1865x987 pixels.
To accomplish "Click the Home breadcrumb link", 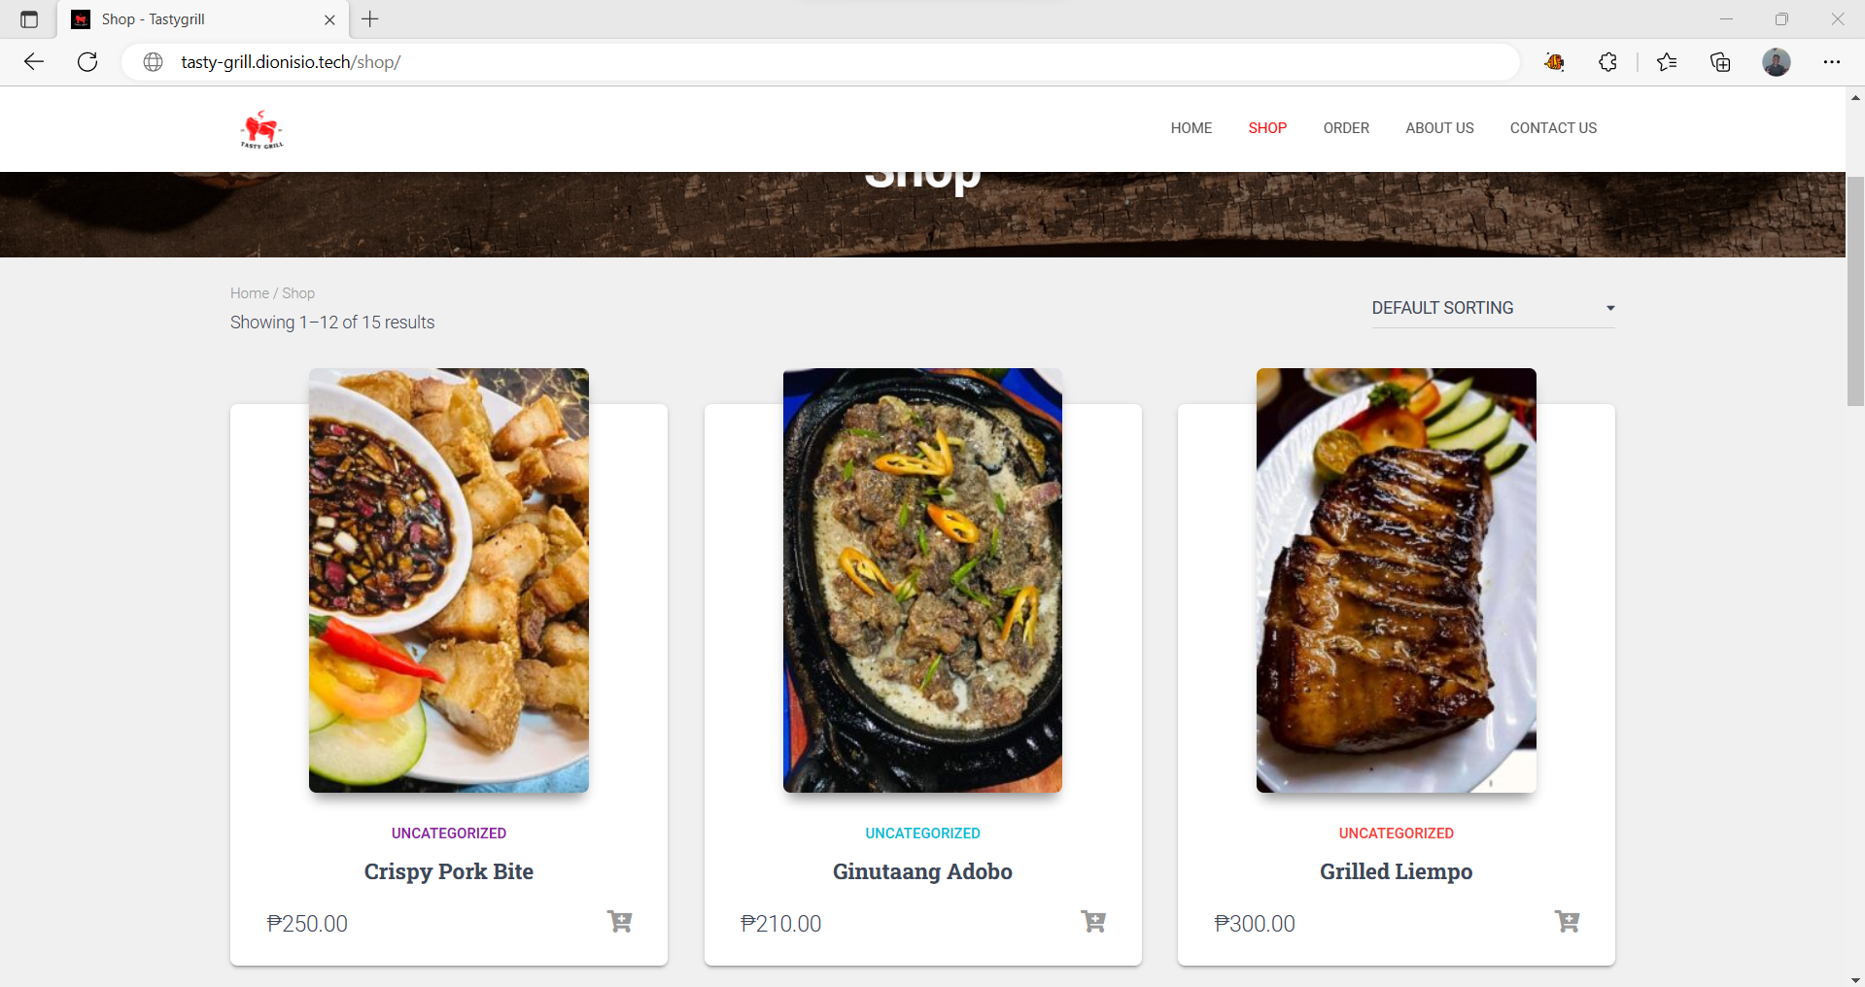I will tap(250, 293).
